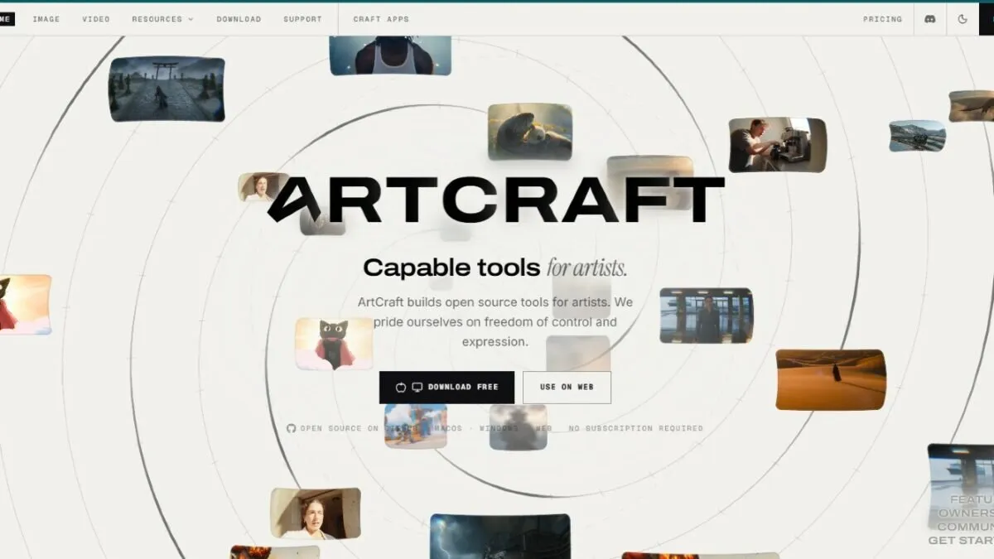This screenshot has height=559, width=994.
Task: Click the Use on Web button
Action: [x=567, y=387]
